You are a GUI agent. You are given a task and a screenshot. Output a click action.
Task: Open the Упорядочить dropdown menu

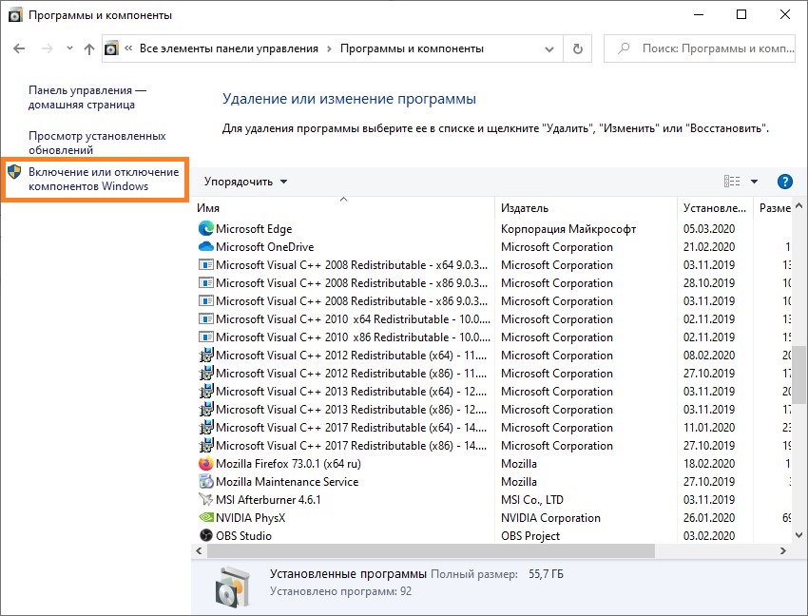click(x=245, y=182)
